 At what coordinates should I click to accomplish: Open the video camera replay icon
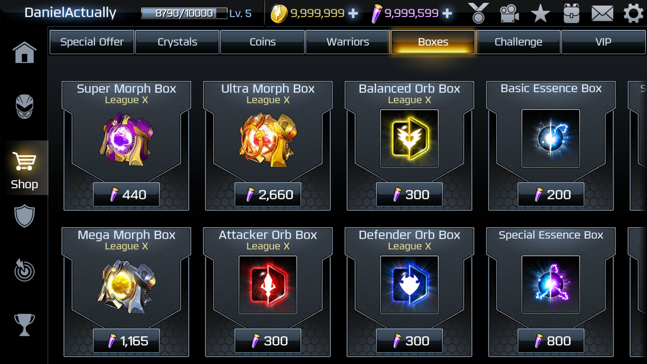point(509,13)
